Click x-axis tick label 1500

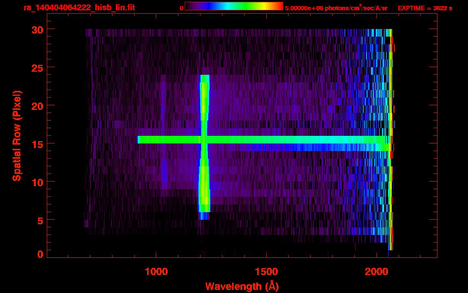(266, 272)
